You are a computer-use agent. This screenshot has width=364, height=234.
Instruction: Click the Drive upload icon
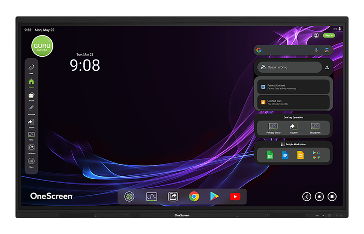click(327, 67)
